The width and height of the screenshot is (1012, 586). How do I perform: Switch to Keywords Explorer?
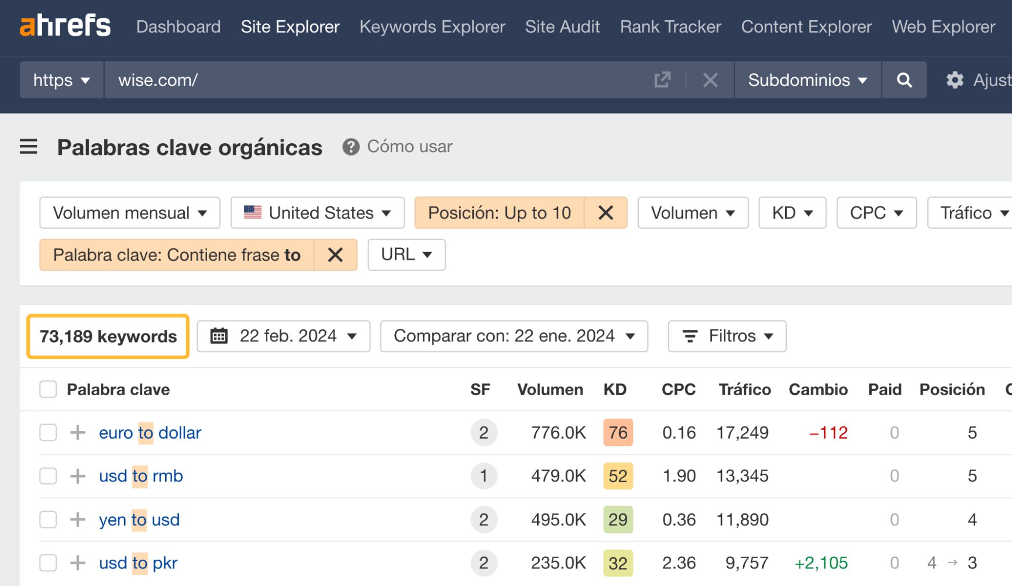pyautogui.click(x=431, y=26)
